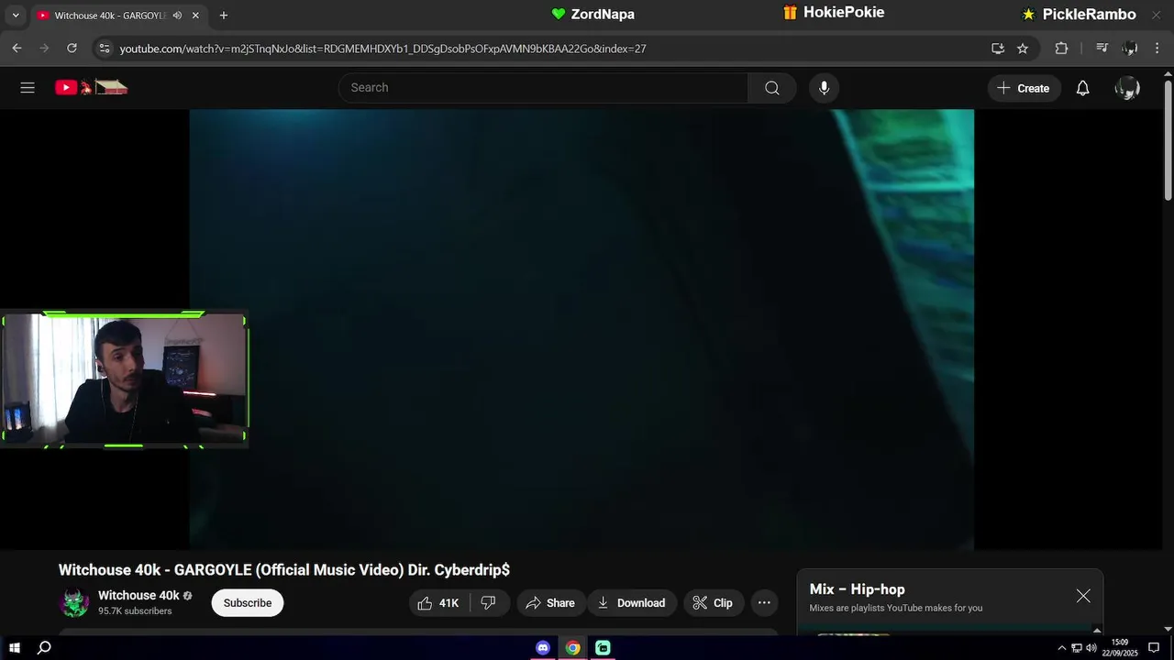Open Windows taskbar search
The image size is (1174, 660).
pos(44,648)
